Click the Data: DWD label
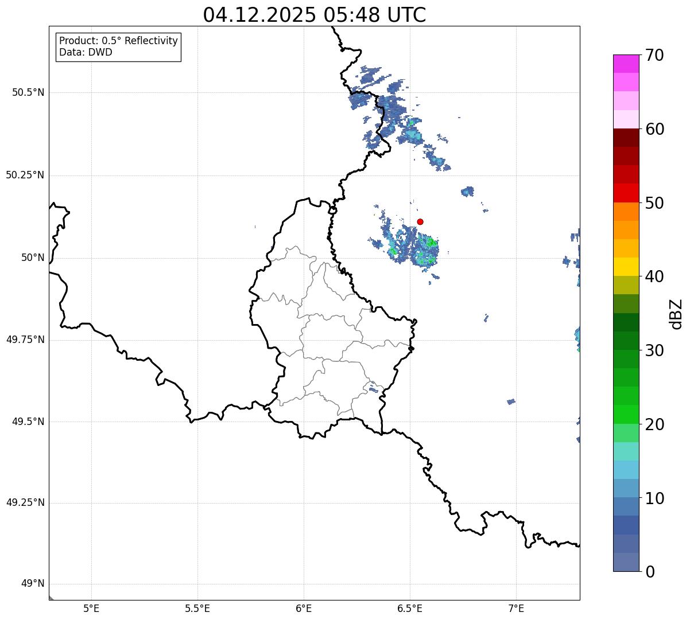 (86, 52)
